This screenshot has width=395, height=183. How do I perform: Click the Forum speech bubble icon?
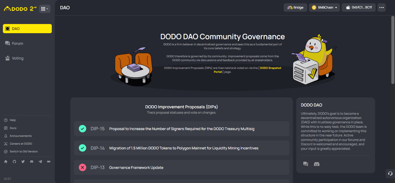click(x=8, y=43)
